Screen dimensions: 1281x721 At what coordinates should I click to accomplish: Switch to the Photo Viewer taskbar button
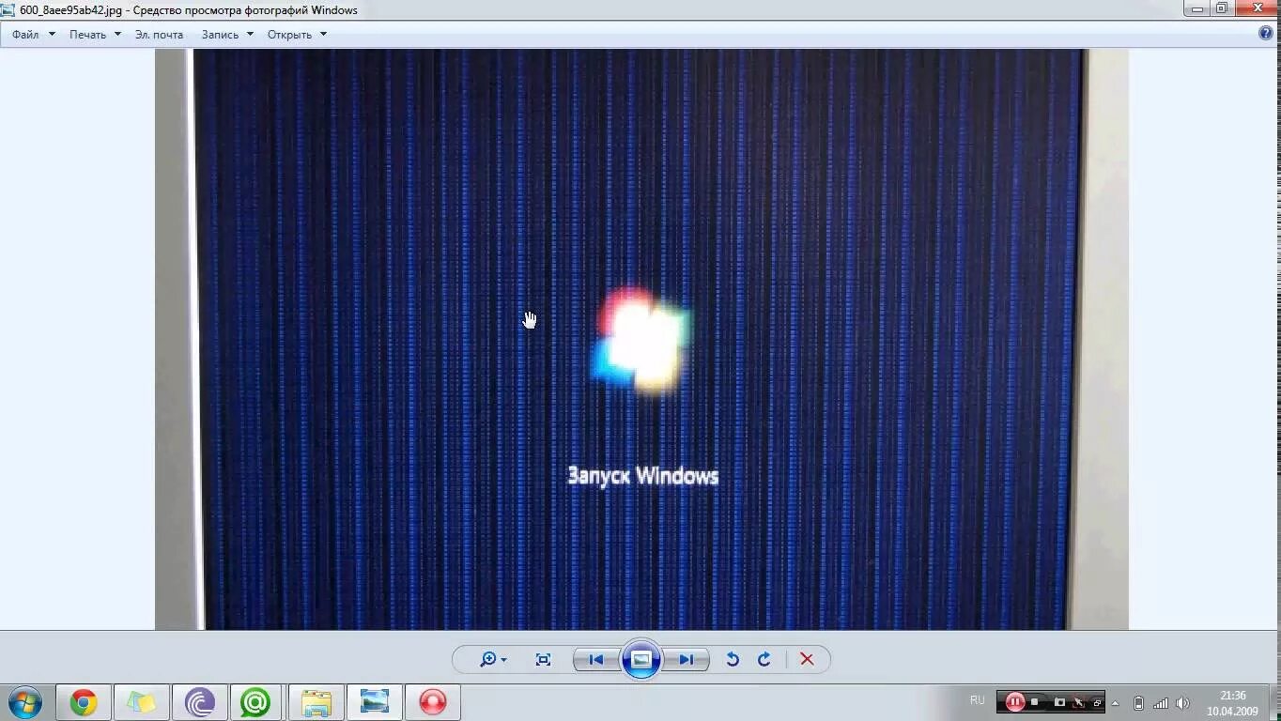click(375, 702)
